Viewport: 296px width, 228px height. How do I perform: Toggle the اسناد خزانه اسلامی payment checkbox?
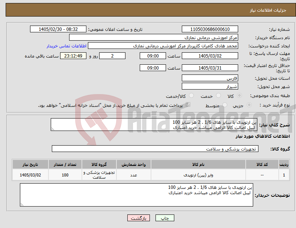tap(188, 105)
